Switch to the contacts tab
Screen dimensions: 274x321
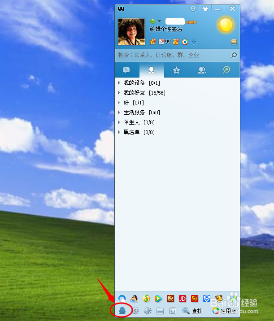(x=152, y=70)
